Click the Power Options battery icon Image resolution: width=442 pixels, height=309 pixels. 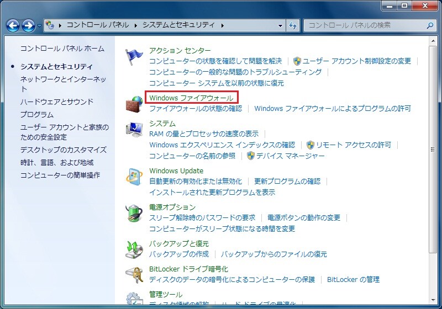click(134, 214)
